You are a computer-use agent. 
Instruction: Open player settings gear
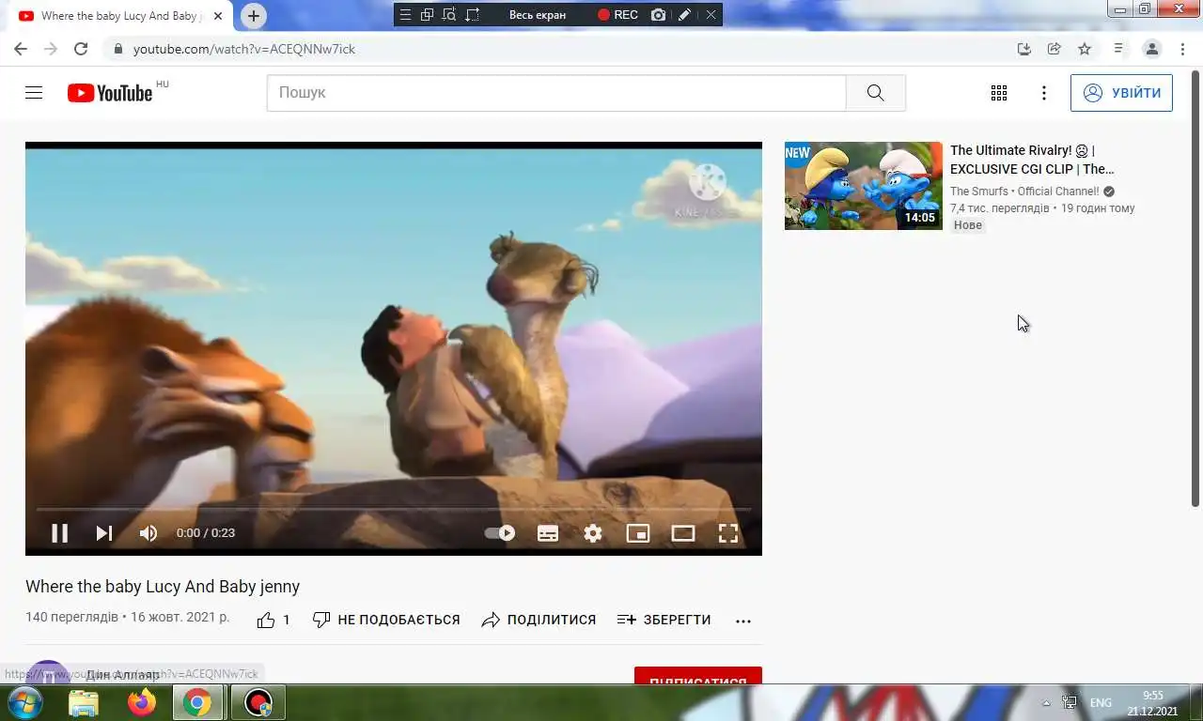pyautogui.click(x=593, y=533)
